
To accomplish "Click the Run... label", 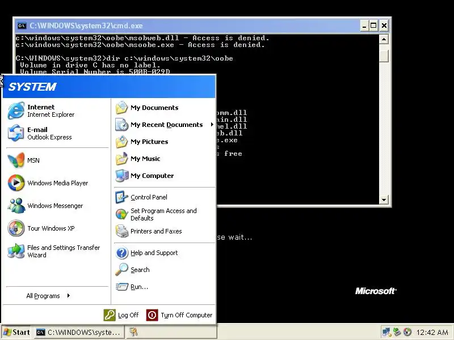I will (x=139, y=287).
